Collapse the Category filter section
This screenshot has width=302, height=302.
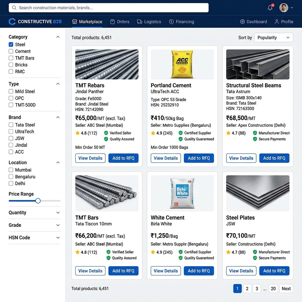coord(58,37)
